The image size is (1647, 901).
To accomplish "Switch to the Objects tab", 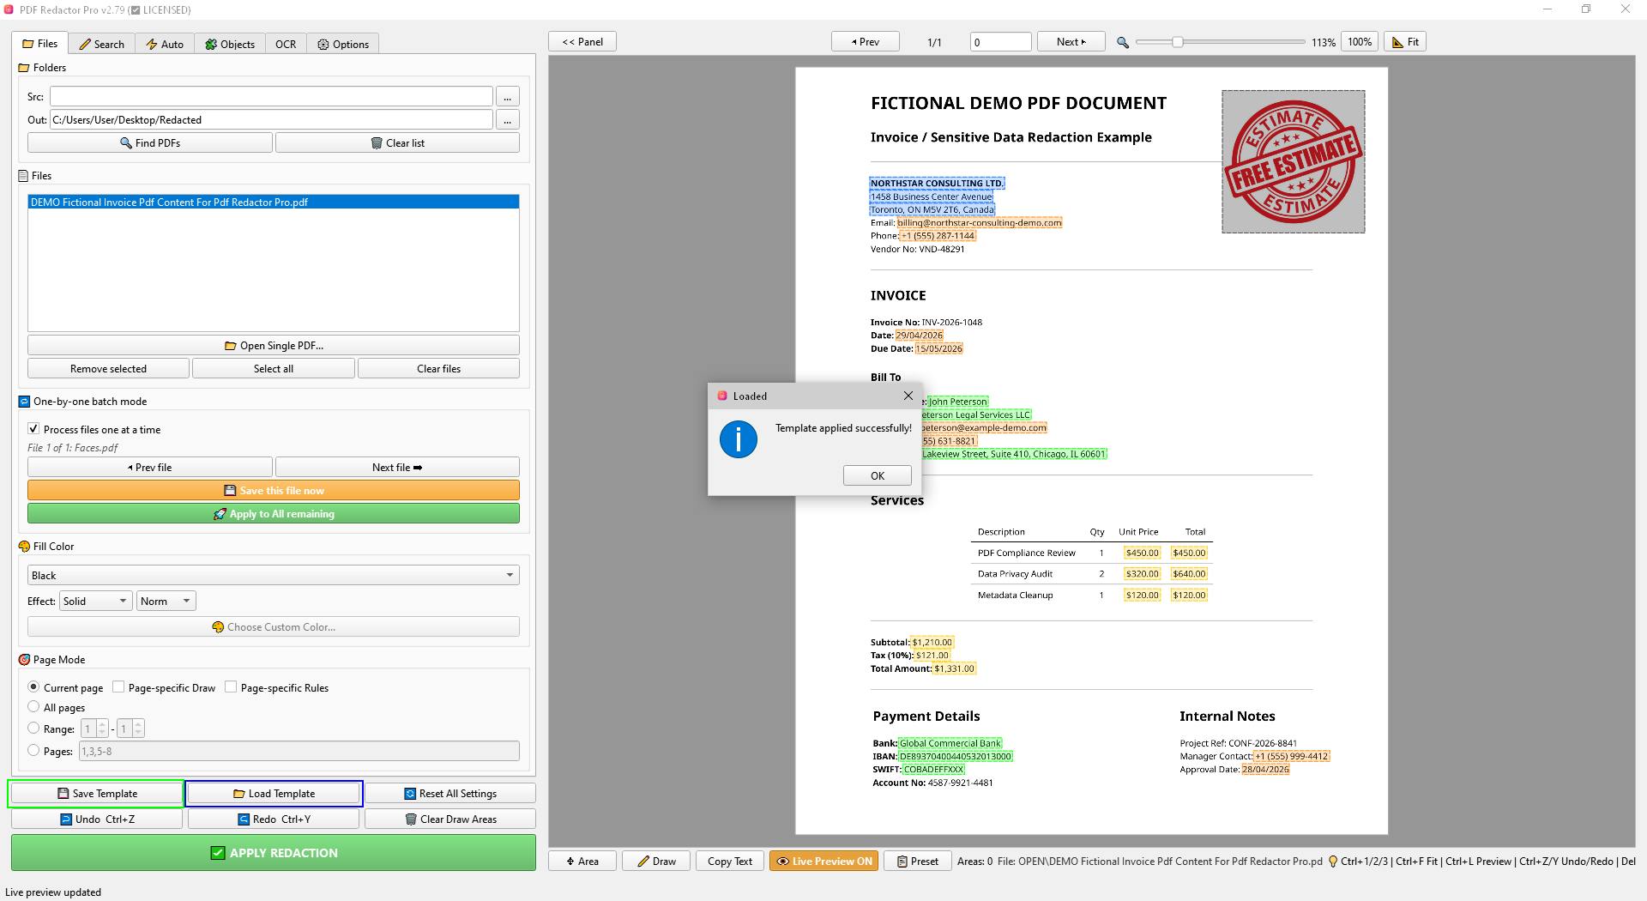I will tap(230, 45).
